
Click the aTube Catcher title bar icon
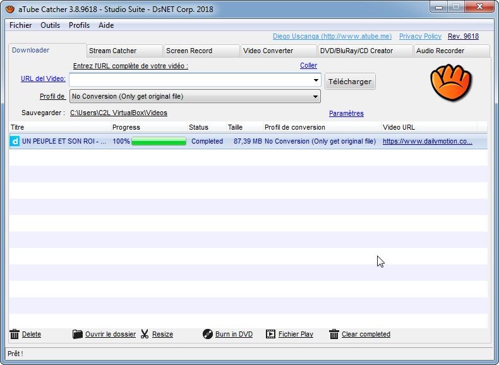pyautogui.click(x=10, y=9)
